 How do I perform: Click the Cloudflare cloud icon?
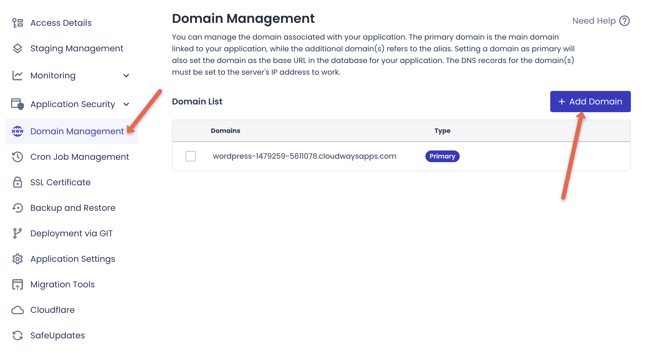point(17,309)
